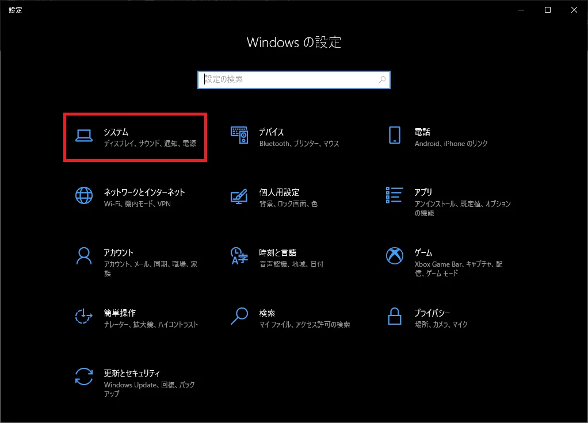Click the アプリ list icon

395,195
